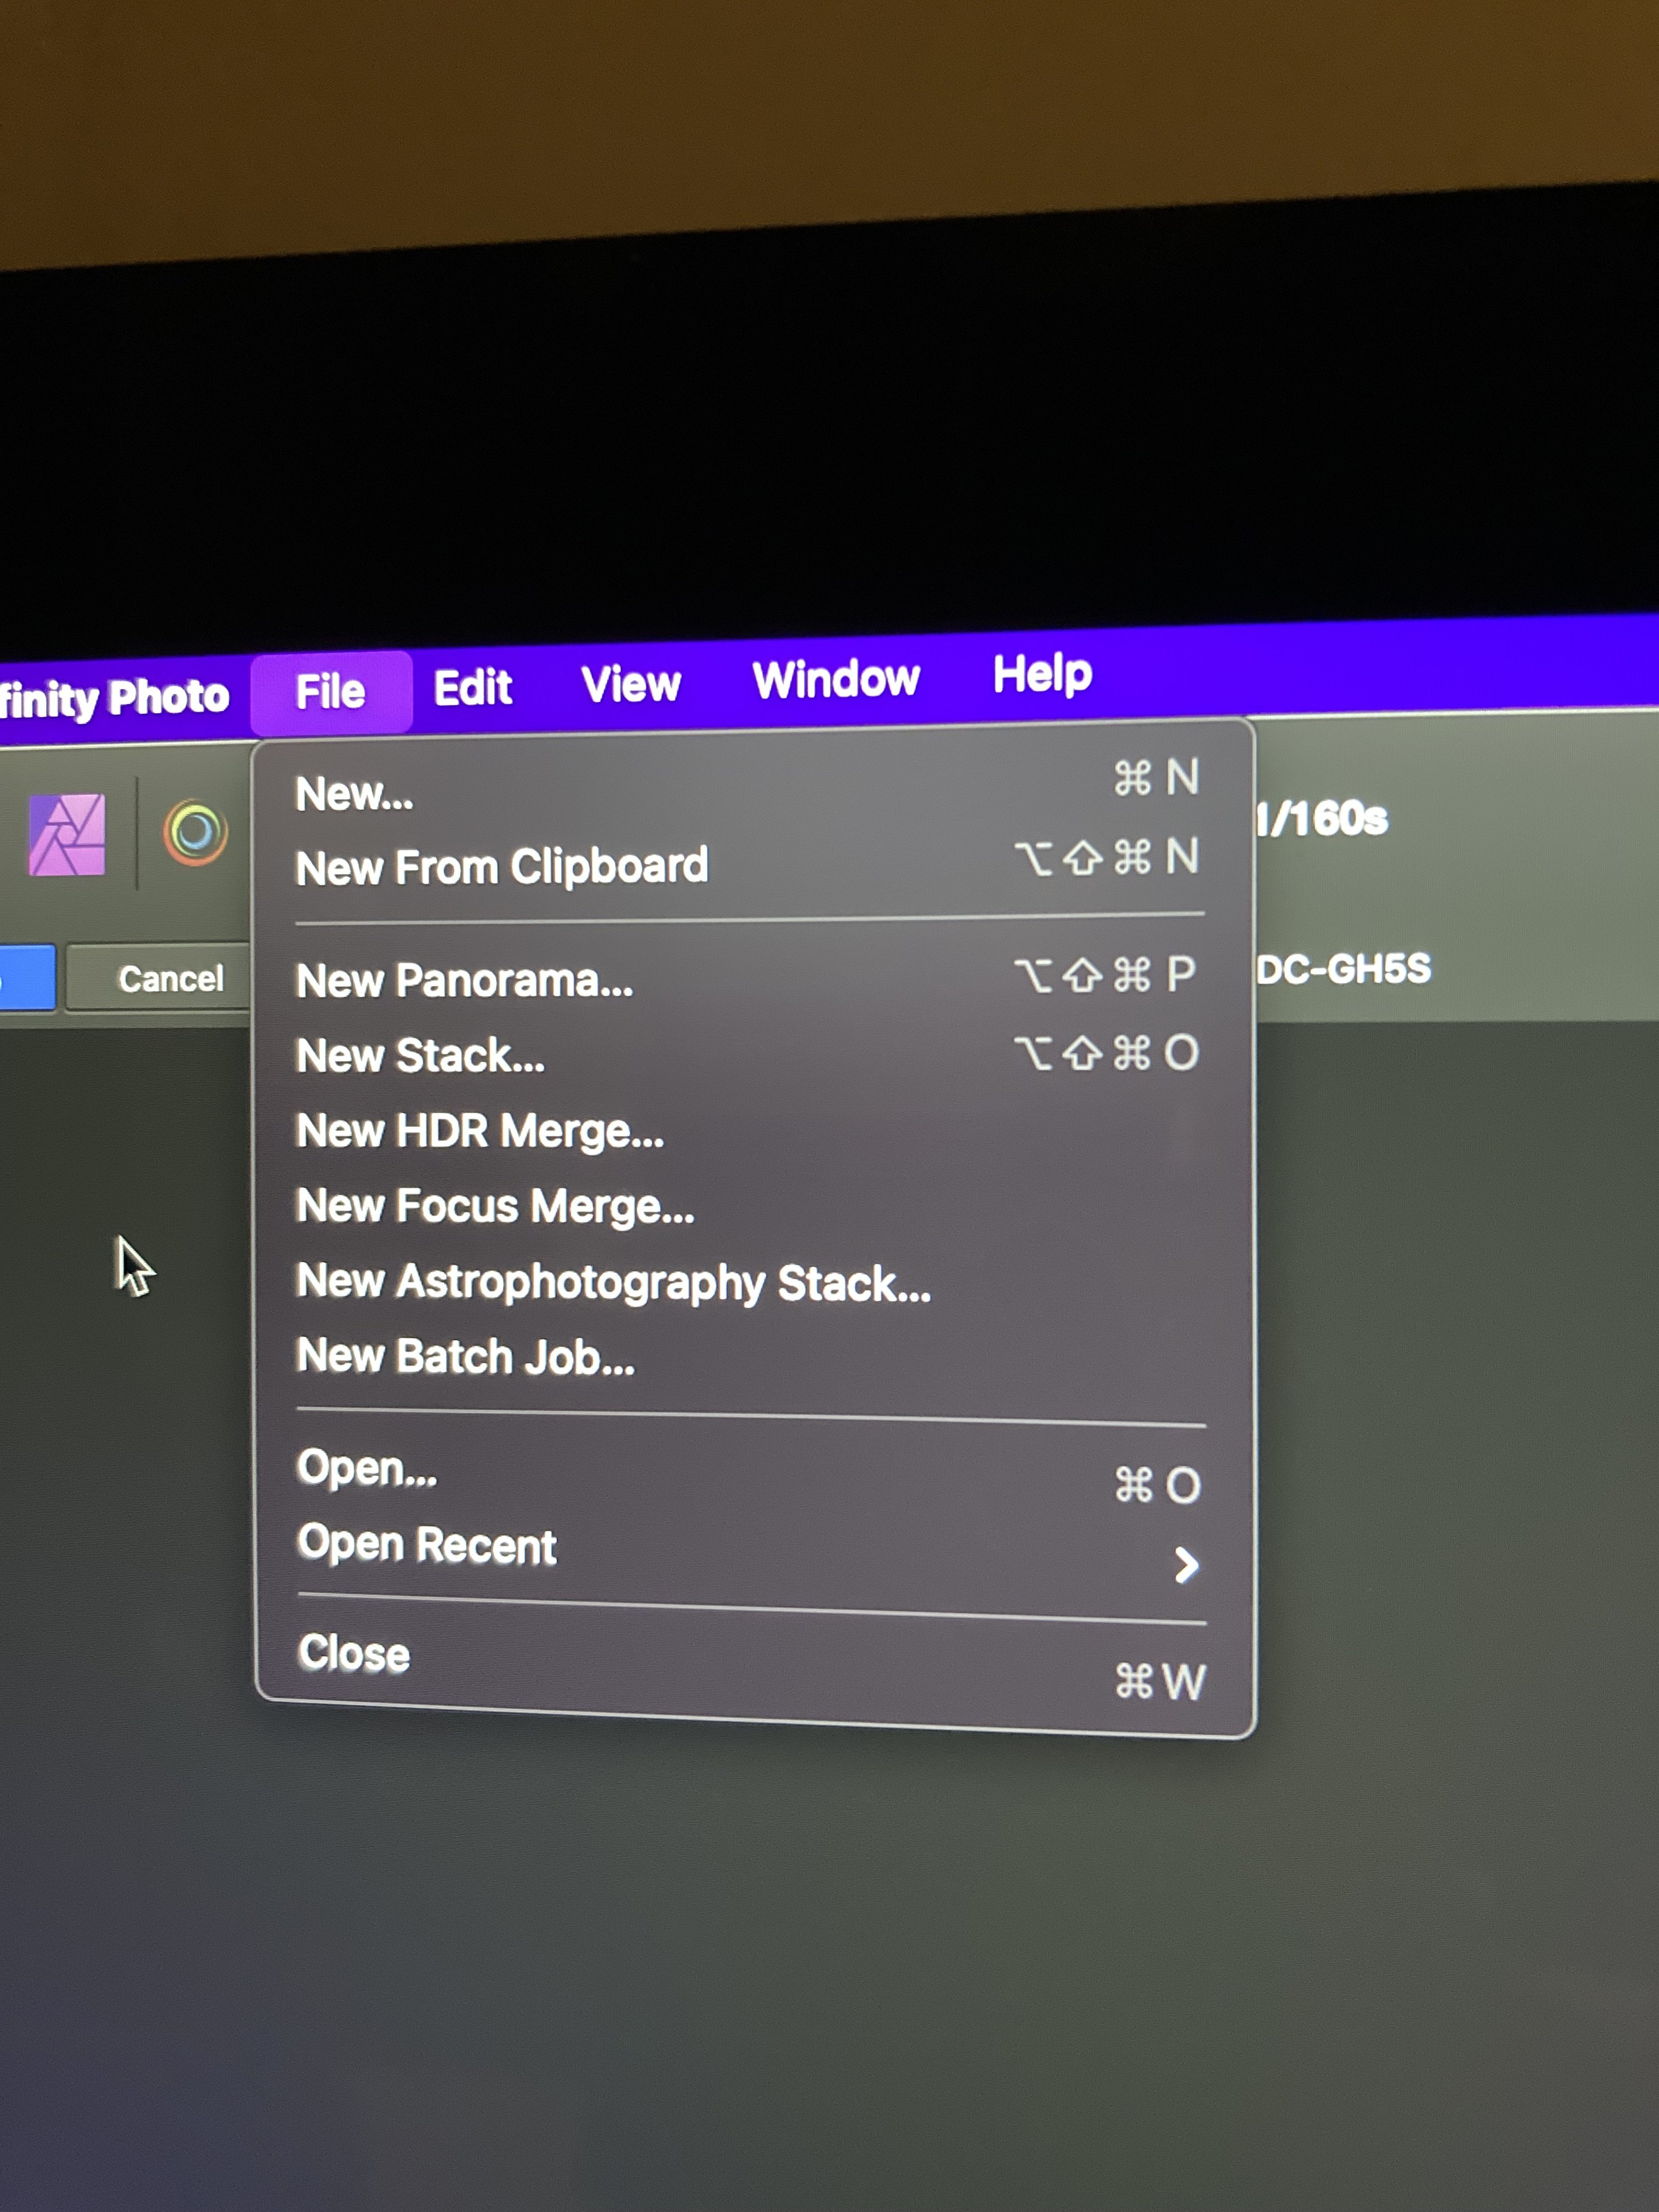Open the File menu

331,692
